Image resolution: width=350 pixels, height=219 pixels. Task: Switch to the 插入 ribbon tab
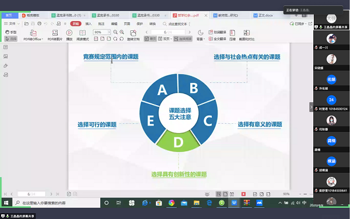point(89,24)
